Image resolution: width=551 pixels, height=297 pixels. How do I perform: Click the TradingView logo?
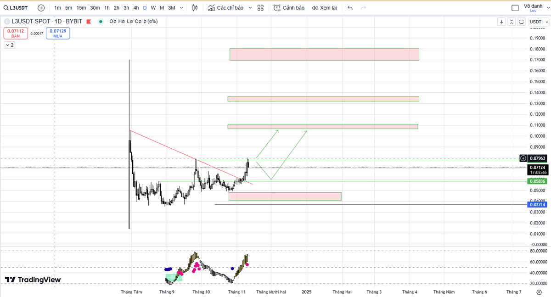coord(33,280)
